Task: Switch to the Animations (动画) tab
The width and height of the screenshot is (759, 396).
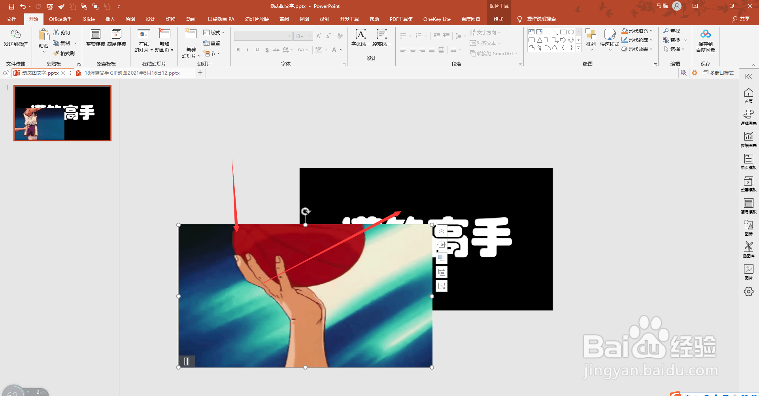Action: click(191, 19)
